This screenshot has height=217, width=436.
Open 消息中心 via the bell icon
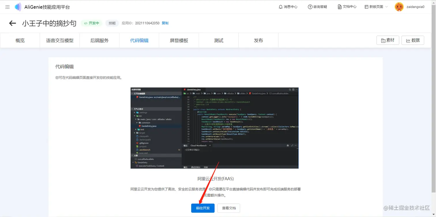288,7
